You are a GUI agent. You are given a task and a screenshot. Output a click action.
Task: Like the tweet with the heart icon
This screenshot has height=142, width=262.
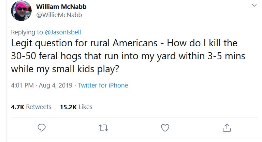pyautogui.click(x=165, y=128)
